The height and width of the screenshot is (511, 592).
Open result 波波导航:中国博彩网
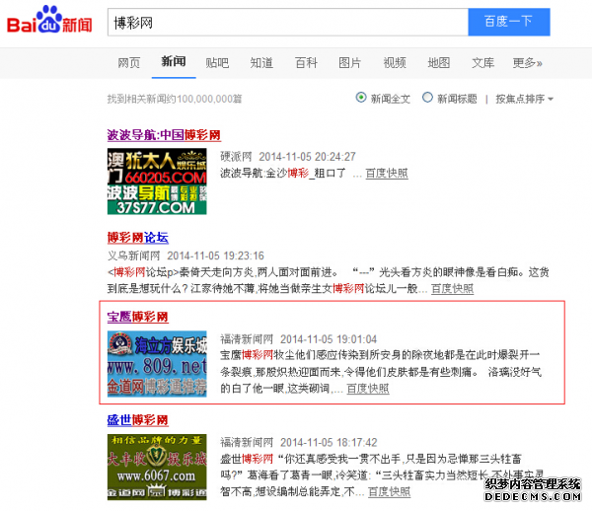click(x=164, y=135)
